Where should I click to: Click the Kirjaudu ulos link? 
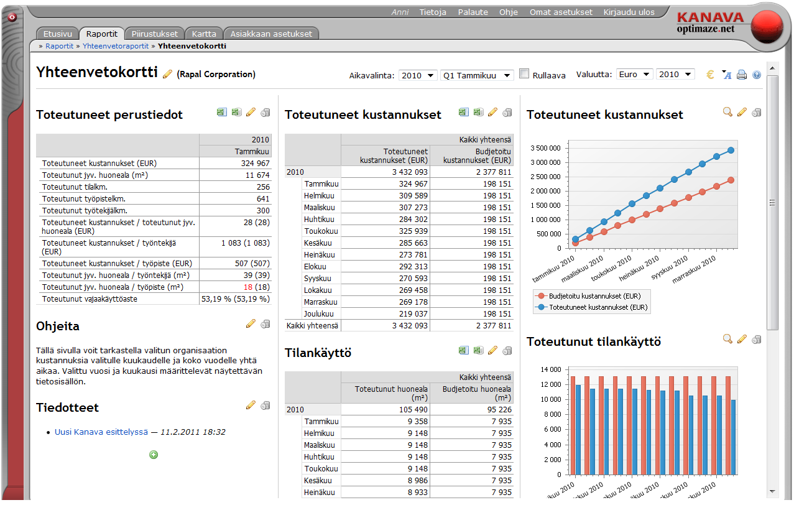(x=629, y=12)
